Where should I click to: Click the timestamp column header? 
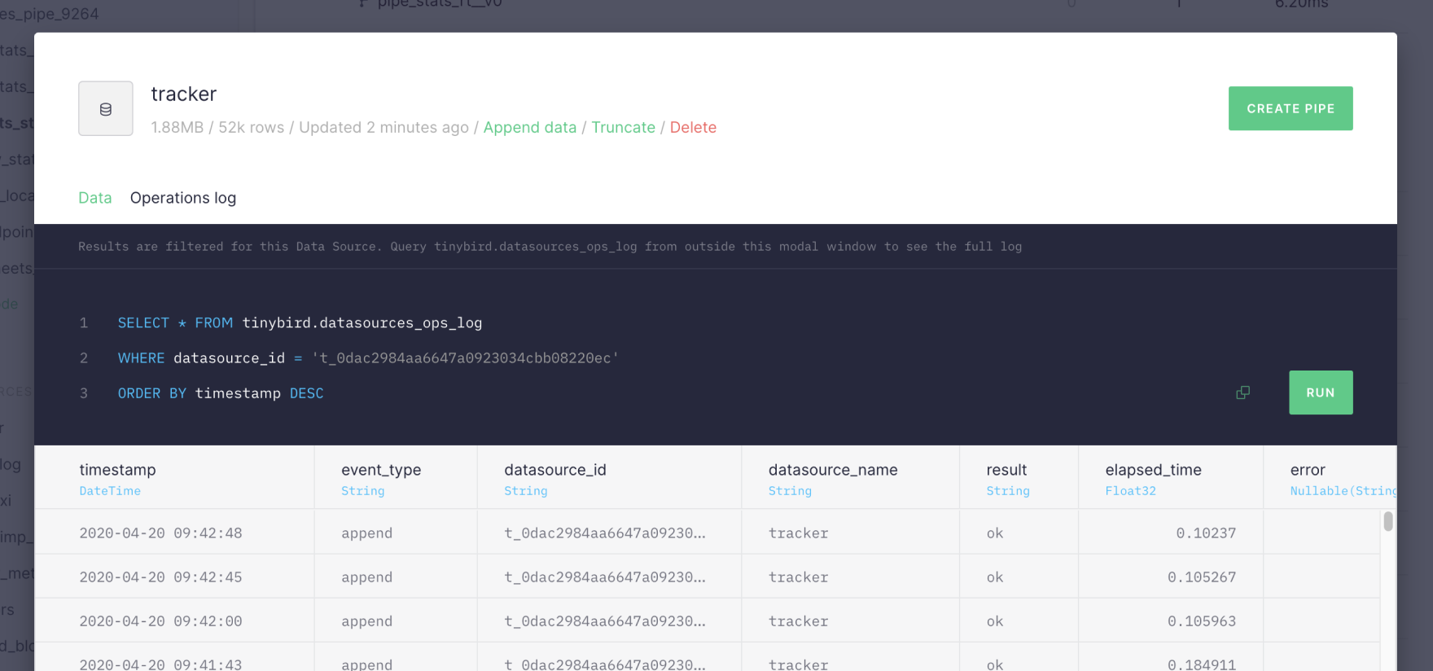pos(117,470)
